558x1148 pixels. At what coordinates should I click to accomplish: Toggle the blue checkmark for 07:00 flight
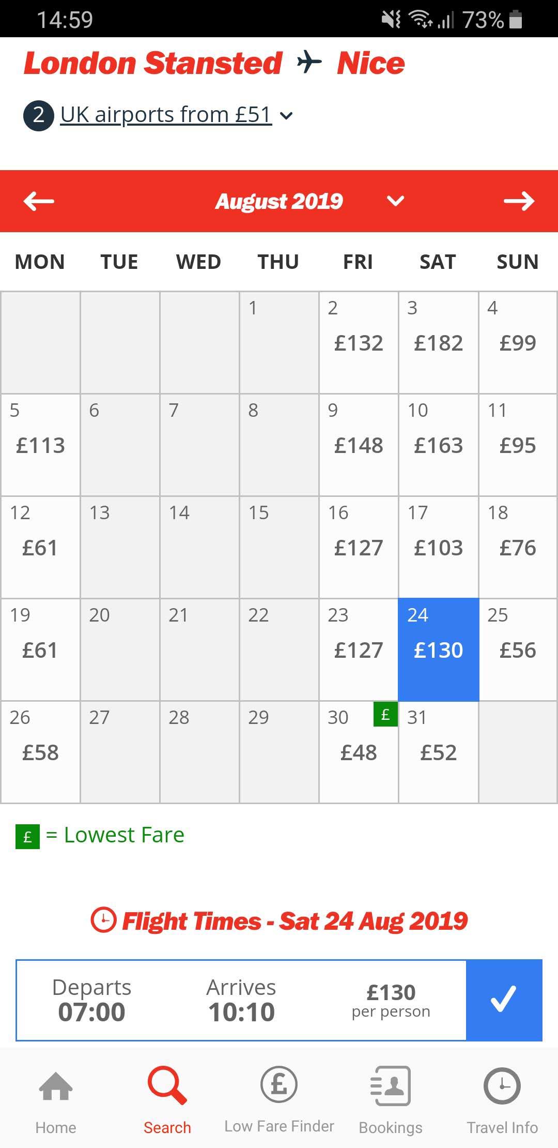[504, 1000]
